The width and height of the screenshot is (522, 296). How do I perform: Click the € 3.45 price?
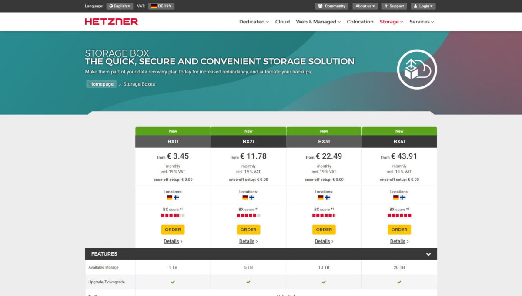coord(178,156)
